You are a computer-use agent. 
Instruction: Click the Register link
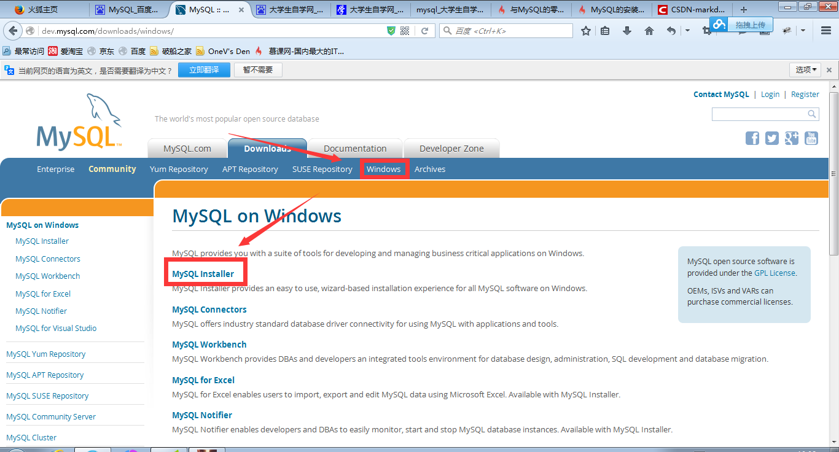pos(805,94)
